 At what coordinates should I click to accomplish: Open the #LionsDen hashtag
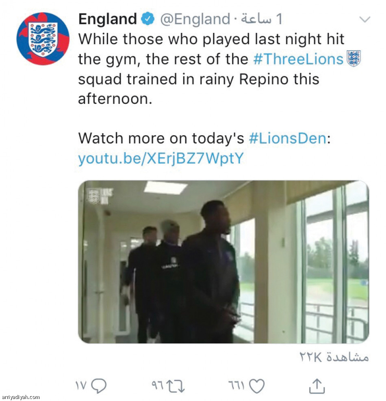click(287, 138)
